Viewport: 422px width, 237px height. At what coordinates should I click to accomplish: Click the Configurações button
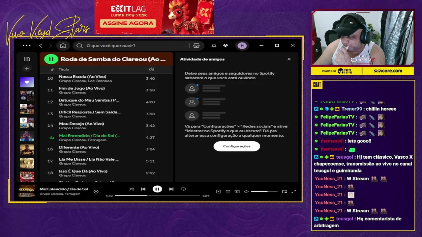237,146
